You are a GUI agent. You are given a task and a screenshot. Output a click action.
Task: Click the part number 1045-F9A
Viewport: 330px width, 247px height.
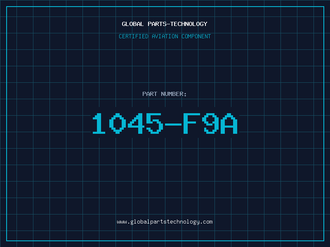(165, 123)
